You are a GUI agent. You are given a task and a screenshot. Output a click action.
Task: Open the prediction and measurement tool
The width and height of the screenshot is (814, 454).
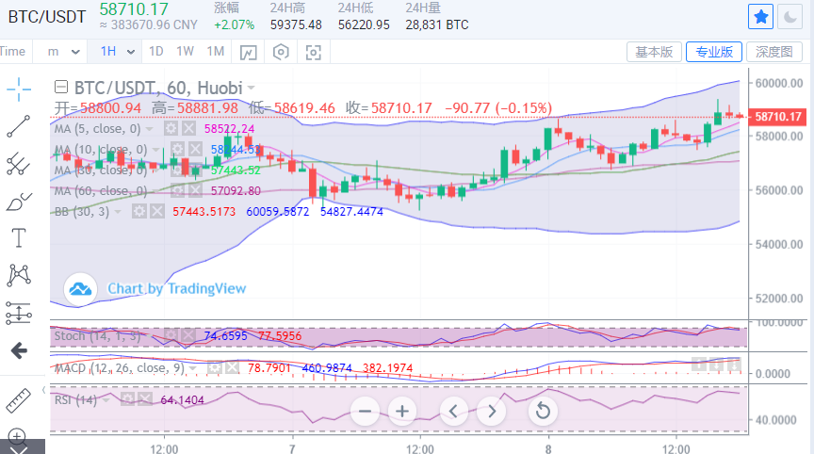tap(19, 314)
